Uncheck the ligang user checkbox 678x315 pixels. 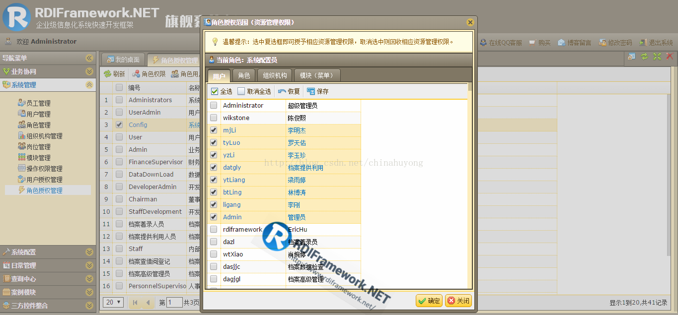coord(214,204)
